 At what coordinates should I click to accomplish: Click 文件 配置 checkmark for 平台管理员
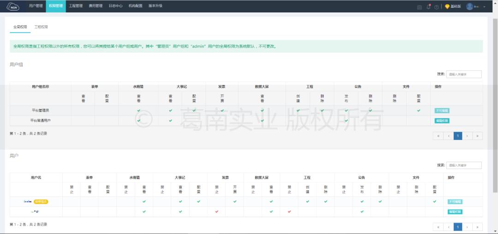coord(419,111)
